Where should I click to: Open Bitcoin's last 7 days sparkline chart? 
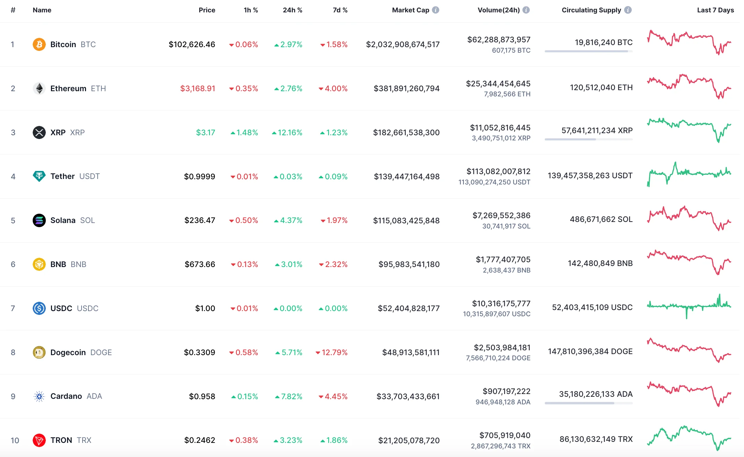pyautogui.click(x=689, y=43)
